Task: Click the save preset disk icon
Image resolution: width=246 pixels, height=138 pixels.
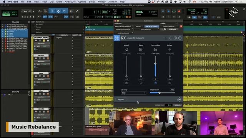Action: [x=165, y=29]
